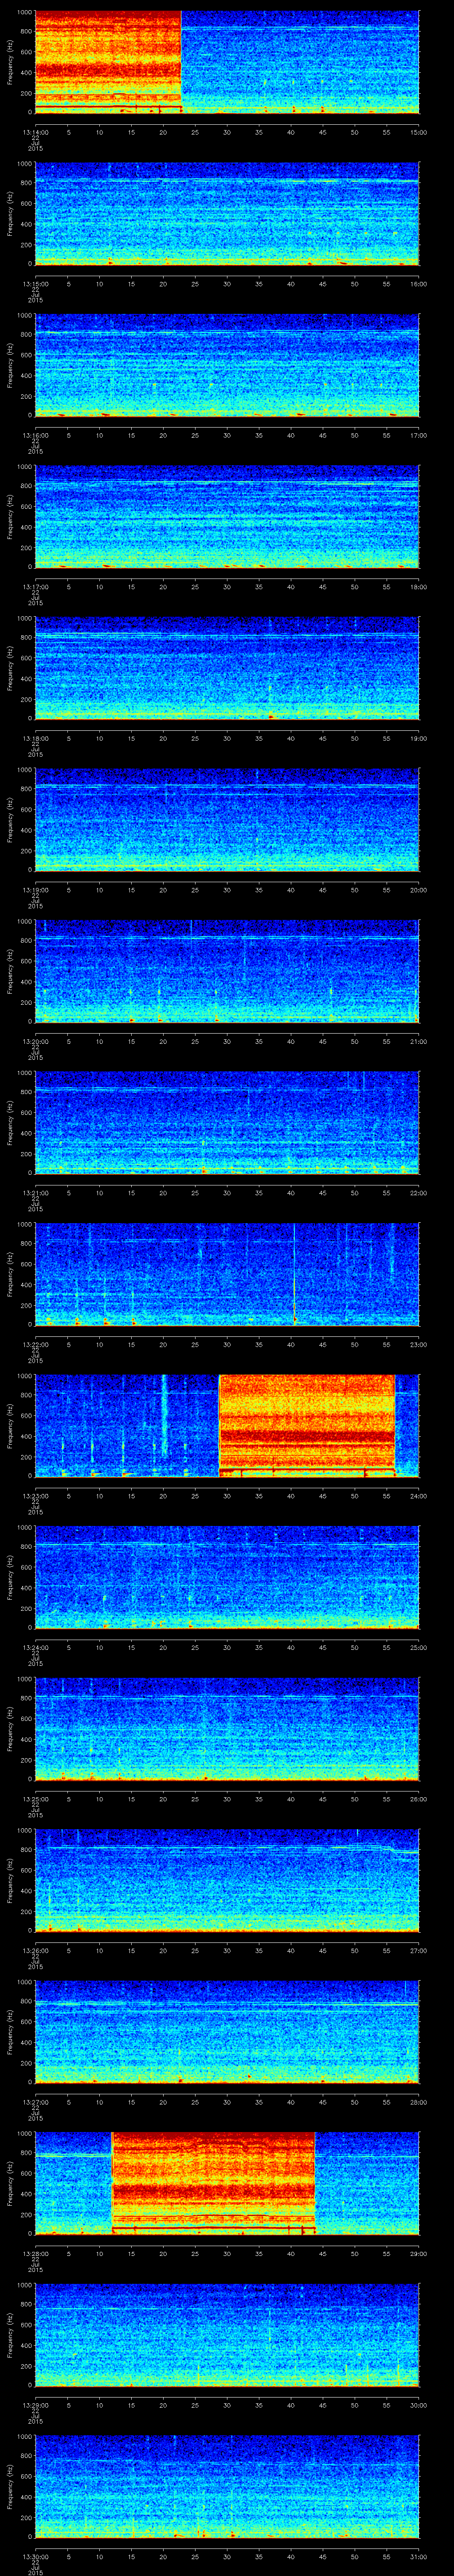Click the 13:30:00 start time label

[35, 2556]
